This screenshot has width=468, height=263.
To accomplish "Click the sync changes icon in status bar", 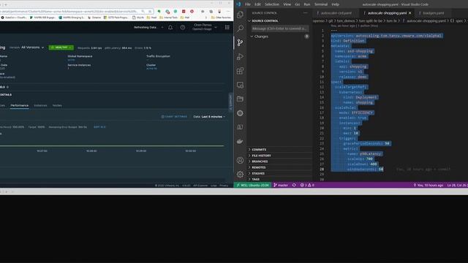I will pyautogui.click(x=294, y=185).
